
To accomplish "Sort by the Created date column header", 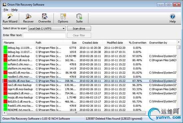I will point(90,43).
